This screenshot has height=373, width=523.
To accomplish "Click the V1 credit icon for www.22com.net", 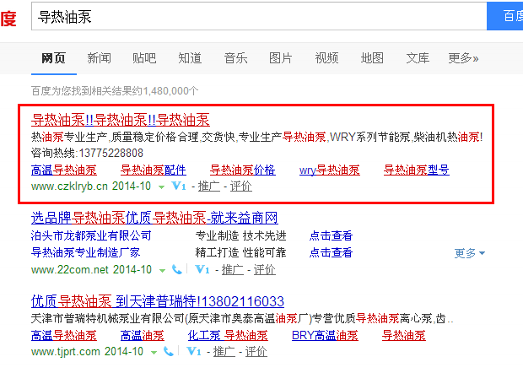I will [x=202, y=269].
